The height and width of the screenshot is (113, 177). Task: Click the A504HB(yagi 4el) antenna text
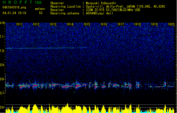pyautogui.click(x=99, y=13)
